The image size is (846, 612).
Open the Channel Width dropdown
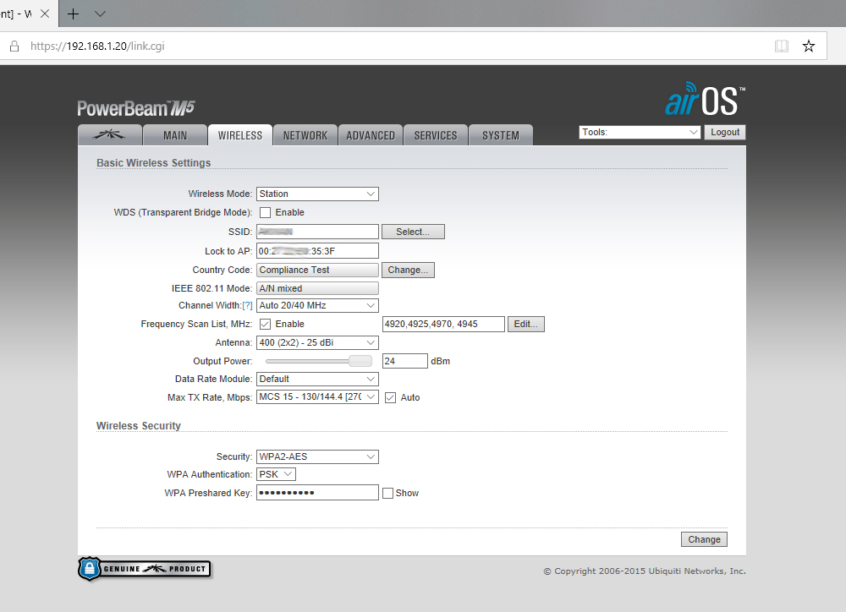point(317,306)
